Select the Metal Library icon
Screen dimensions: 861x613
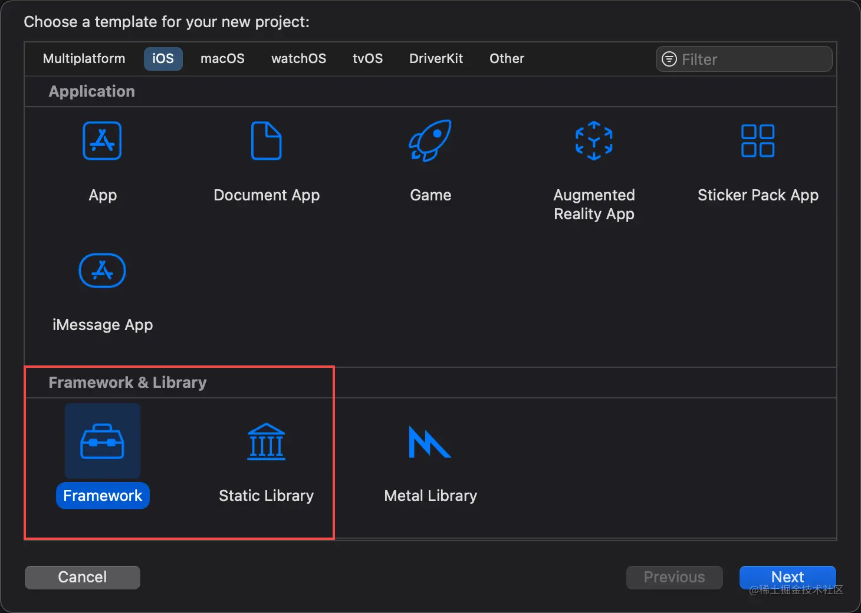pos(430,442)
